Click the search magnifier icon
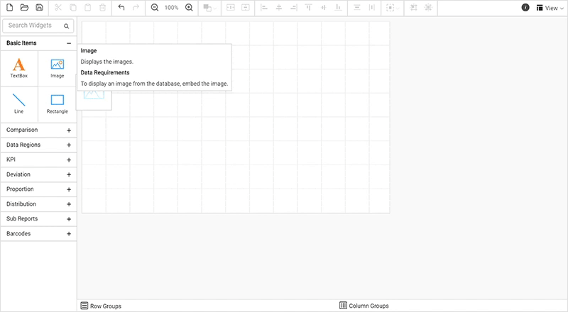Screen dimensions: 568x312 pos(66,26)
